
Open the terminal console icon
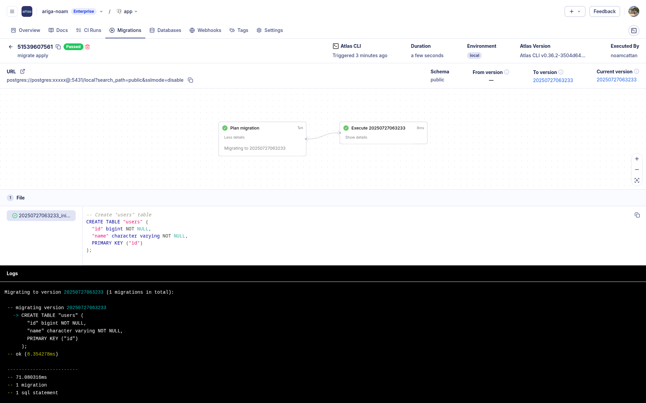coord(634,30)
